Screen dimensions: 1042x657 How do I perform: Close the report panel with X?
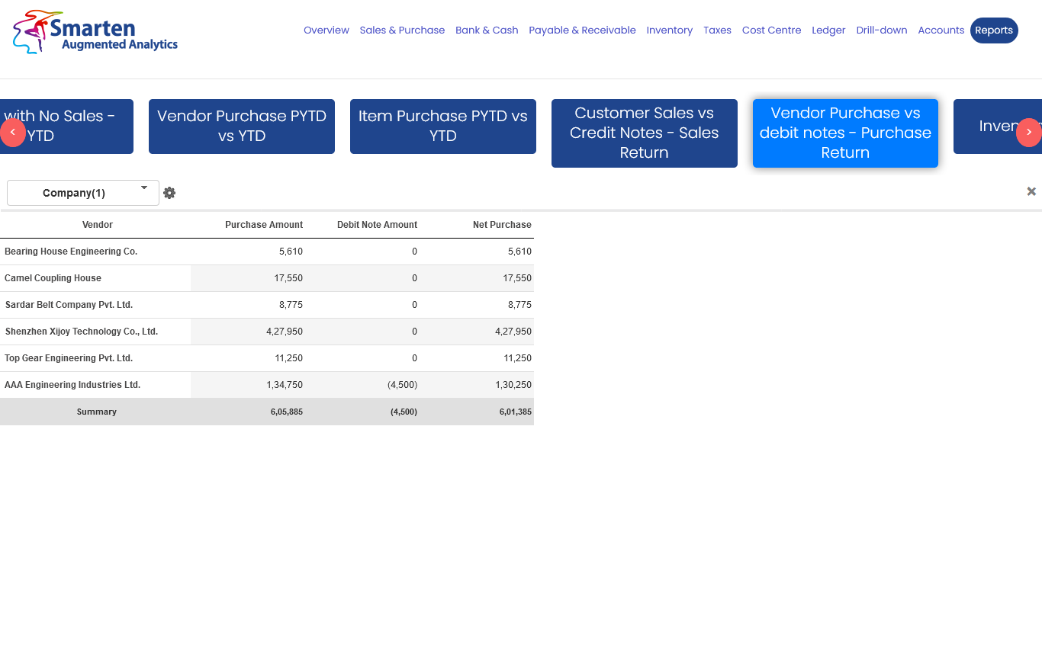(x=1031, y=191)
